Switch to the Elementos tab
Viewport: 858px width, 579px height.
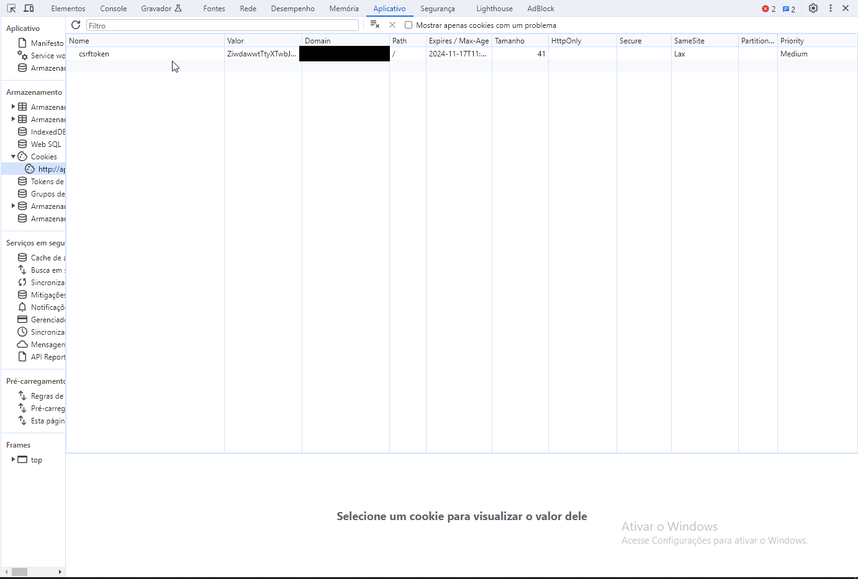(x=68, y=9)
